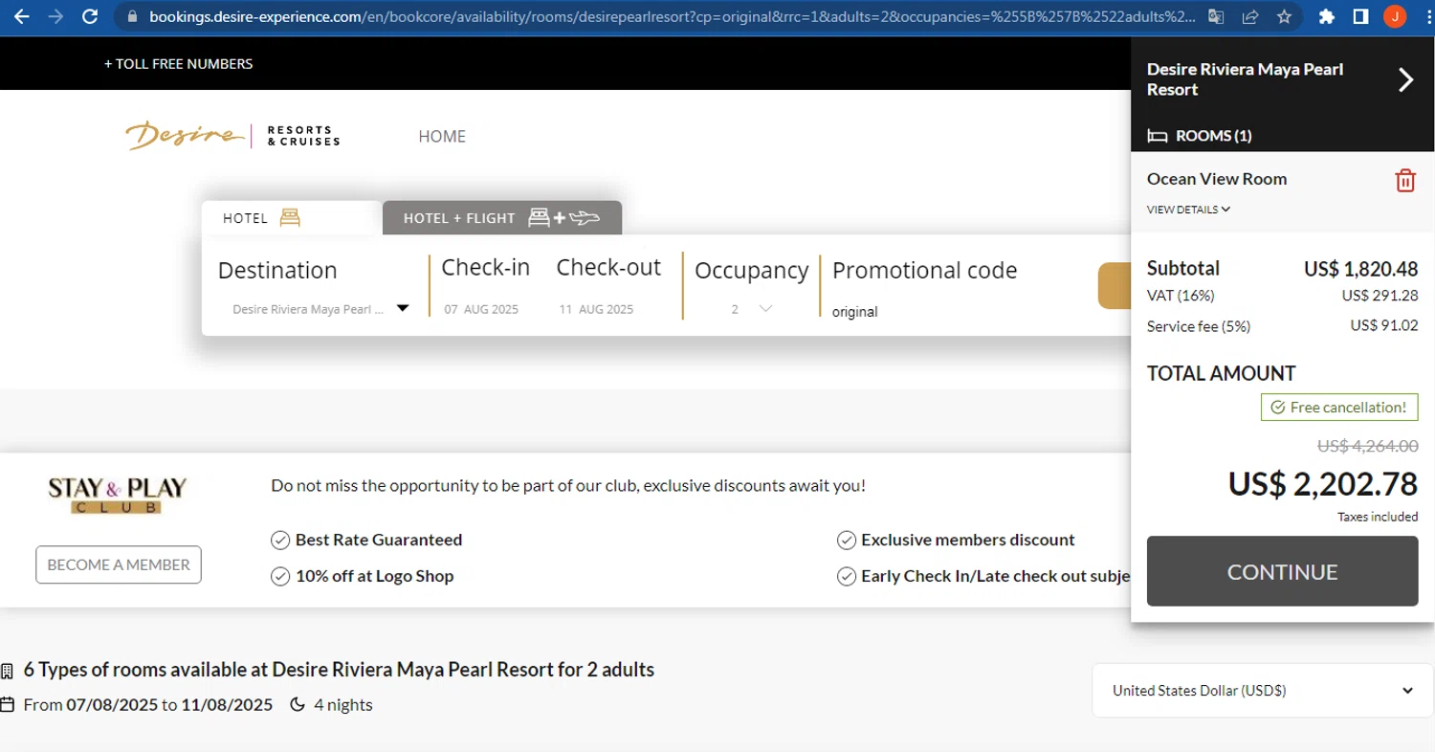Image resolution: width=1435 pixels, height=752 pixels.
Task: Click the CONTINUE button
Action: click(x=1282, y=571)
